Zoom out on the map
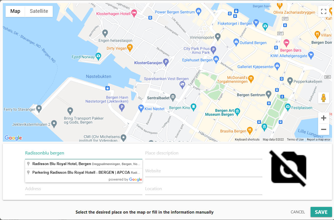 [x=323, y=129]
